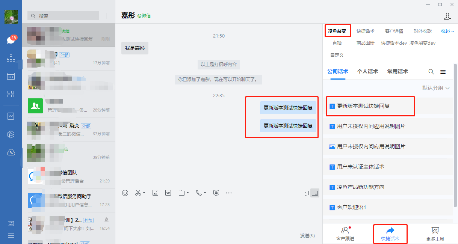Click the emoji smiley icon in chat toolbar
Screen dimensions: 458x244
(125, 193)
